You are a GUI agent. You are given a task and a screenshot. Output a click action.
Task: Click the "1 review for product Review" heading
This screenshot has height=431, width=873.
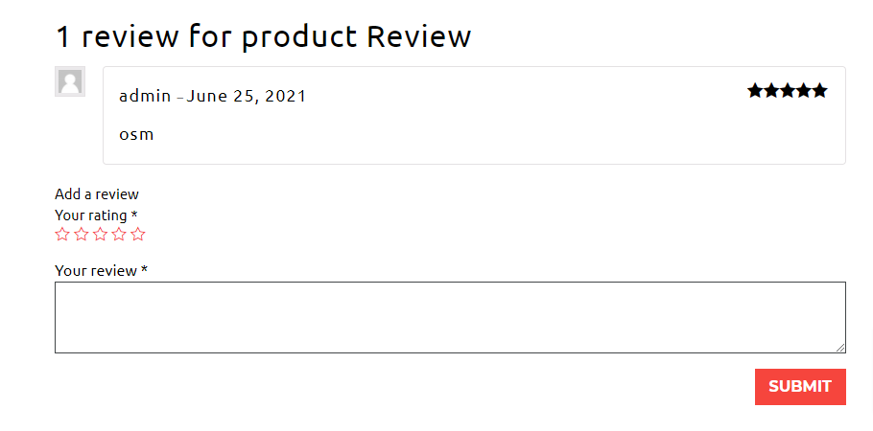click(264, 36)
